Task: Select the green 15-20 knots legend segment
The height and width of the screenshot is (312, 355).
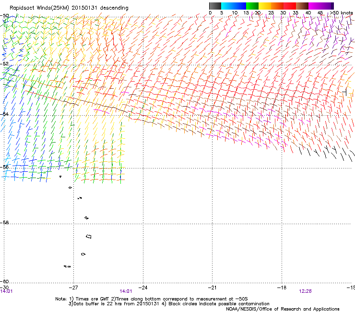Action: [x=252, y=6]
